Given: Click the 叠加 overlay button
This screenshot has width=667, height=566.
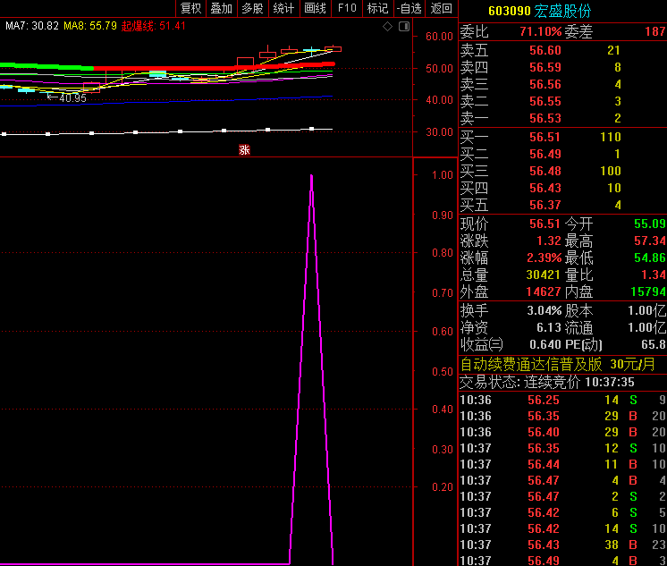Looking at the screenshot, I should point(221,9).
